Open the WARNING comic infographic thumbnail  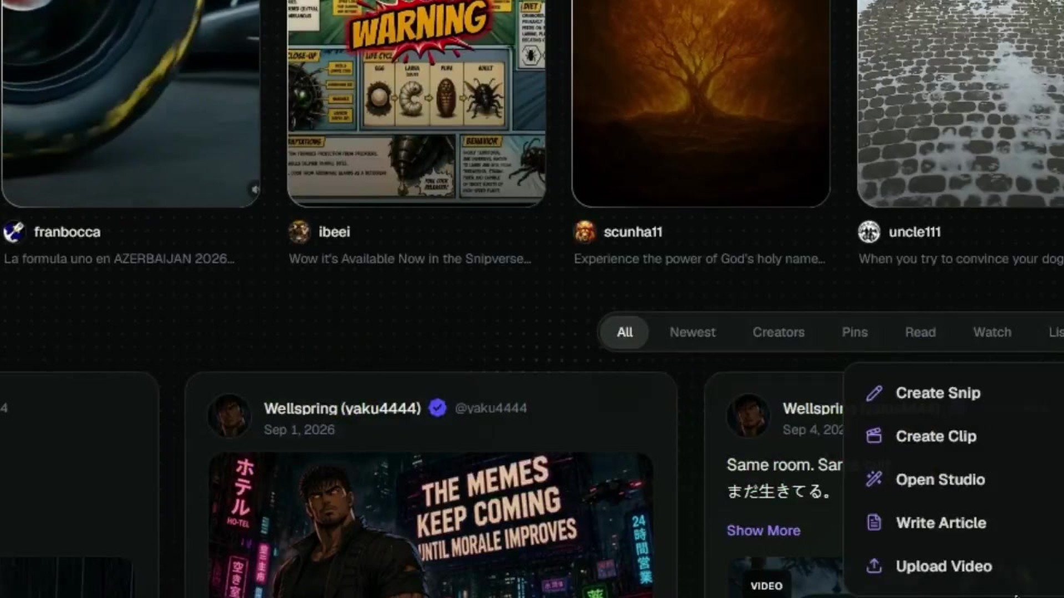416,102
